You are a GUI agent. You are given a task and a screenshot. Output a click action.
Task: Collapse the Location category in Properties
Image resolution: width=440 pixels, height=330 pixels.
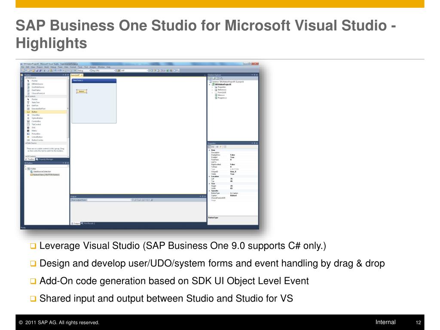209,177
